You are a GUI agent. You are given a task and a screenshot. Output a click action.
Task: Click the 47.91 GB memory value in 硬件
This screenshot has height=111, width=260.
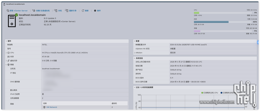(46, 57)
